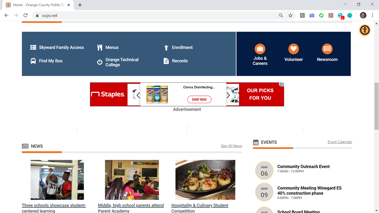
Task: Click the extension icon with red badge
Action: pyautogui.click(x=341, y=16)
